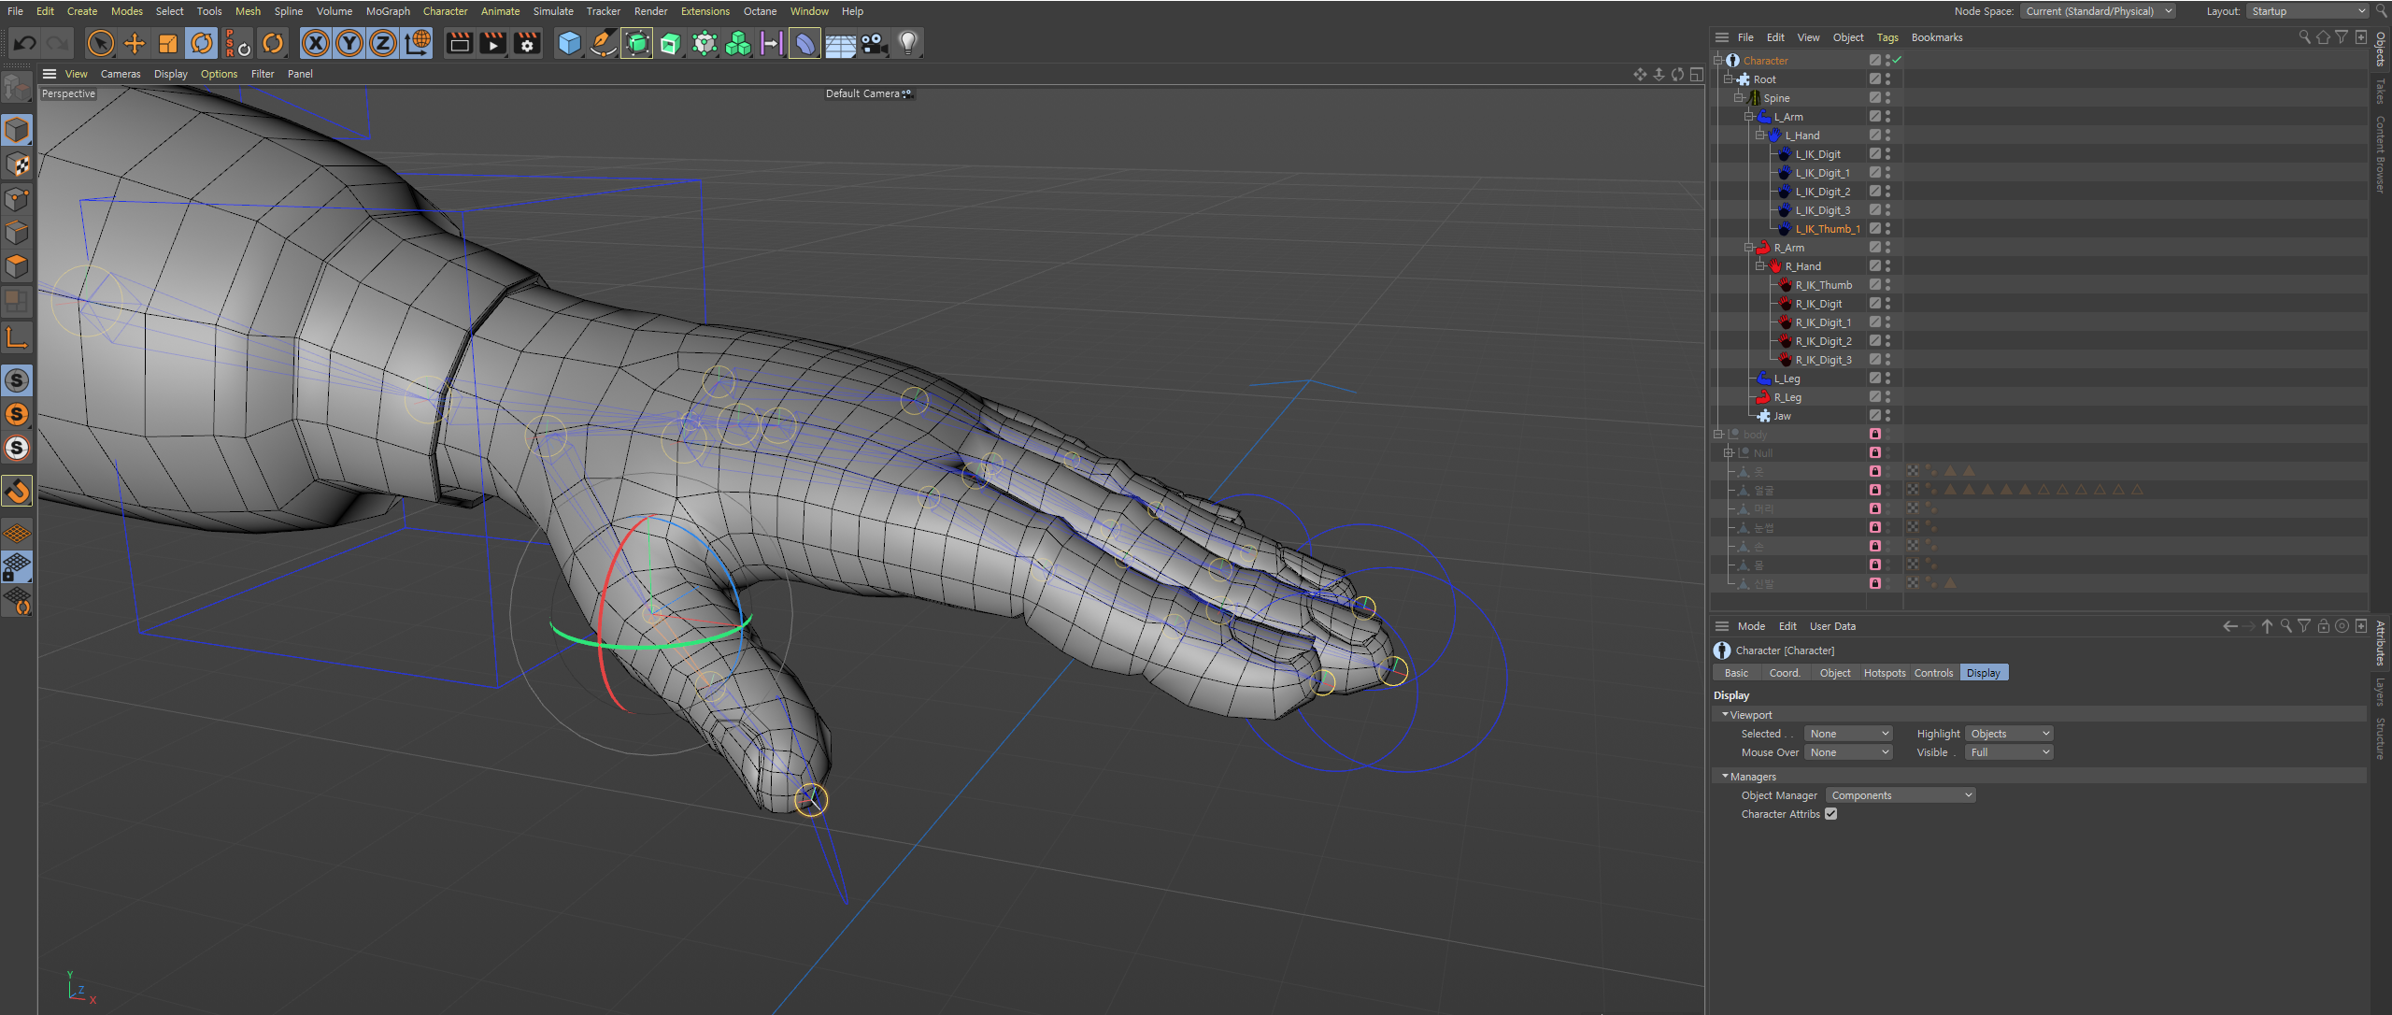Open the Content Browser side tab

click(2381, 154)
